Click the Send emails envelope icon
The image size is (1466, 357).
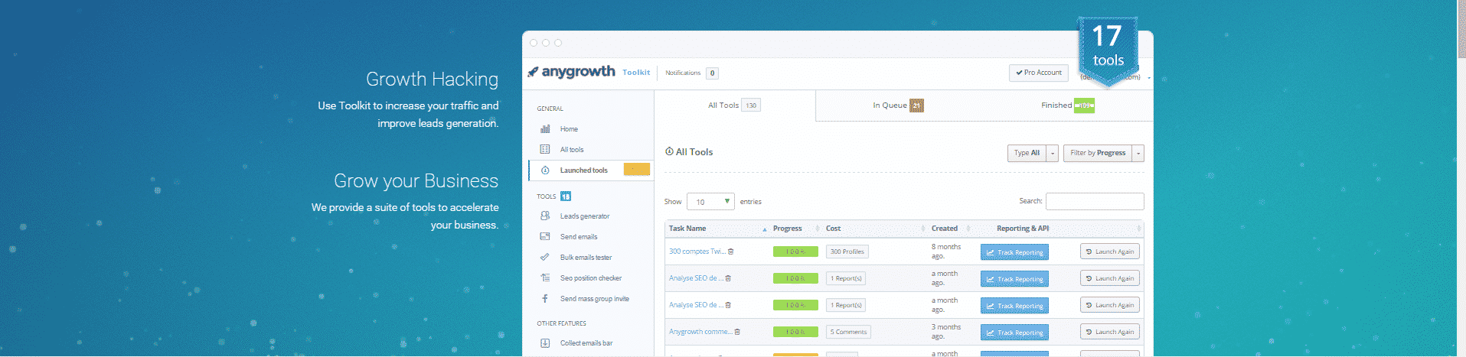click(x=545, y=237)
